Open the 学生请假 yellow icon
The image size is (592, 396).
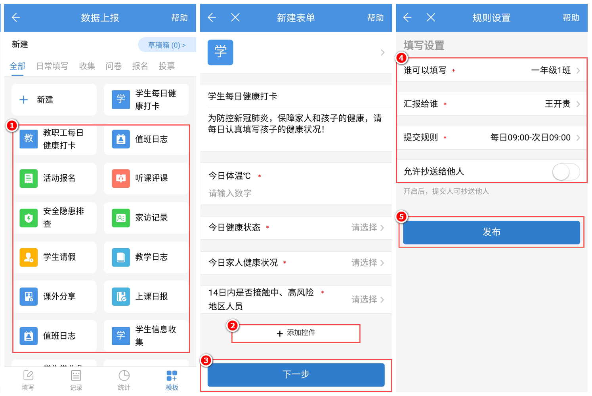click(x=29, y=257)
